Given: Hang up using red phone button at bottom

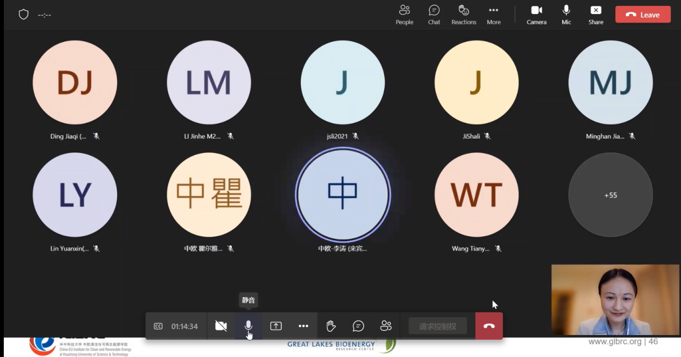Looking at the screenshot, I should [489, 326].
